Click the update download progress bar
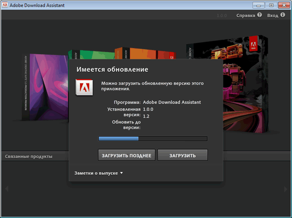 coord(153,139)
